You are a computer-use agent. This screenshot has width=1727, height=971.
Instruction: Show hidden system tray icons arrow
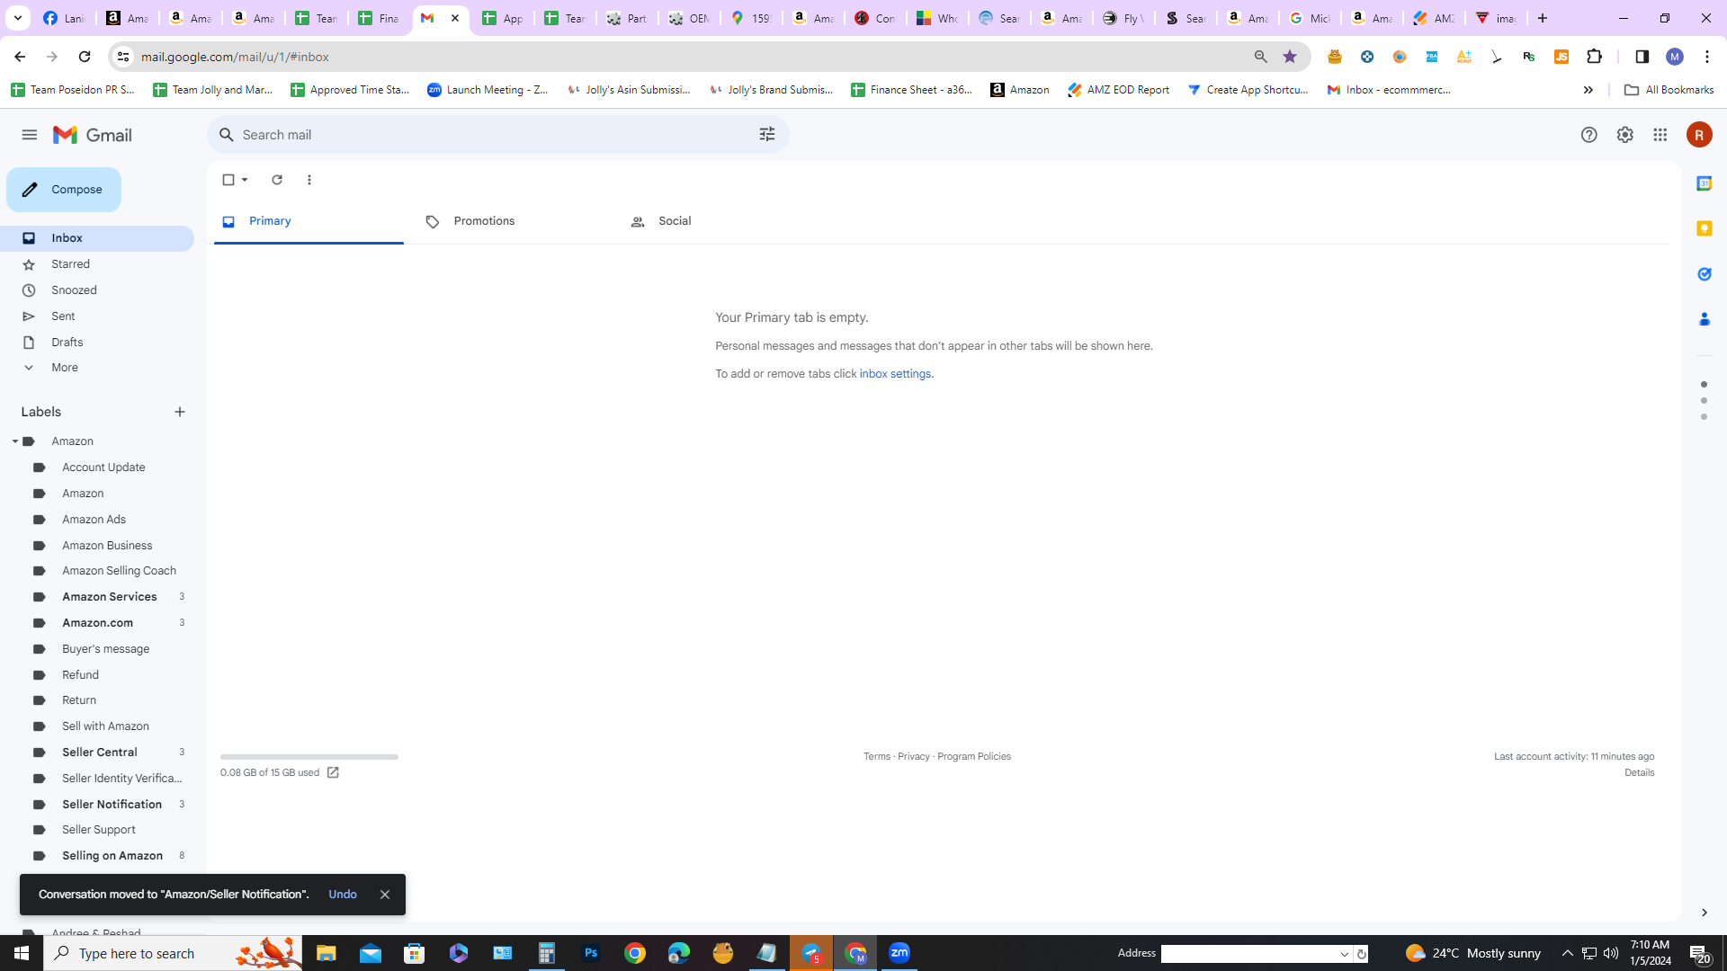(1568, 953)
